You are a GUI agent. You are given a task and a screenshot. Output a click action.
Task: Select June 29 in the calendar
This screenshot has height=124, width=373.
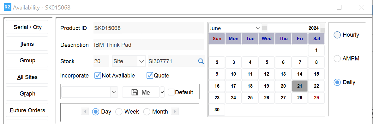point(316,98)
